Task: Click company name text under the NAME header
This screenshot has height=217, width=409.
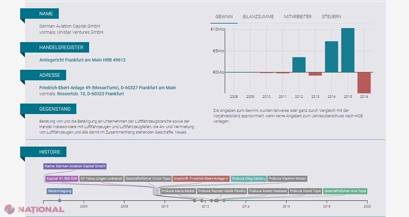Action: coord(69,26)
